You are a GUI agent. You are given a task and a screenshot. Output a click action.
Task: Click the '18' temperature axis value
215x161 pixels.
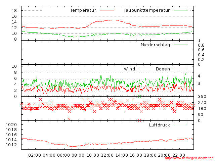[14, 10]
